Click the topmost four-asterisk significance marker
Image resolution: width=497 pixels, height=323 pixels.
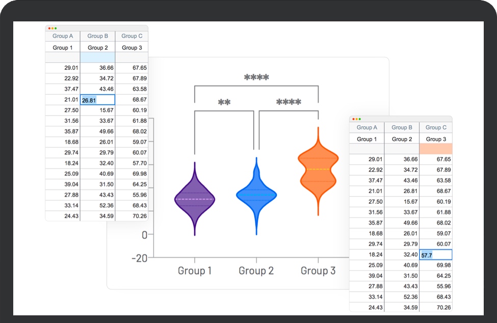point(256,78)
